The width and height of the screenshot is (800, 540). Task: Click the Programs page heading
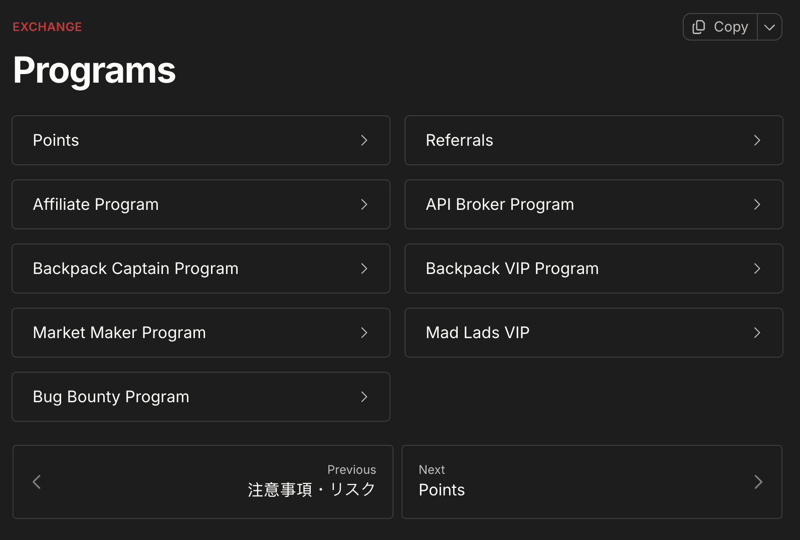(94, 70)
